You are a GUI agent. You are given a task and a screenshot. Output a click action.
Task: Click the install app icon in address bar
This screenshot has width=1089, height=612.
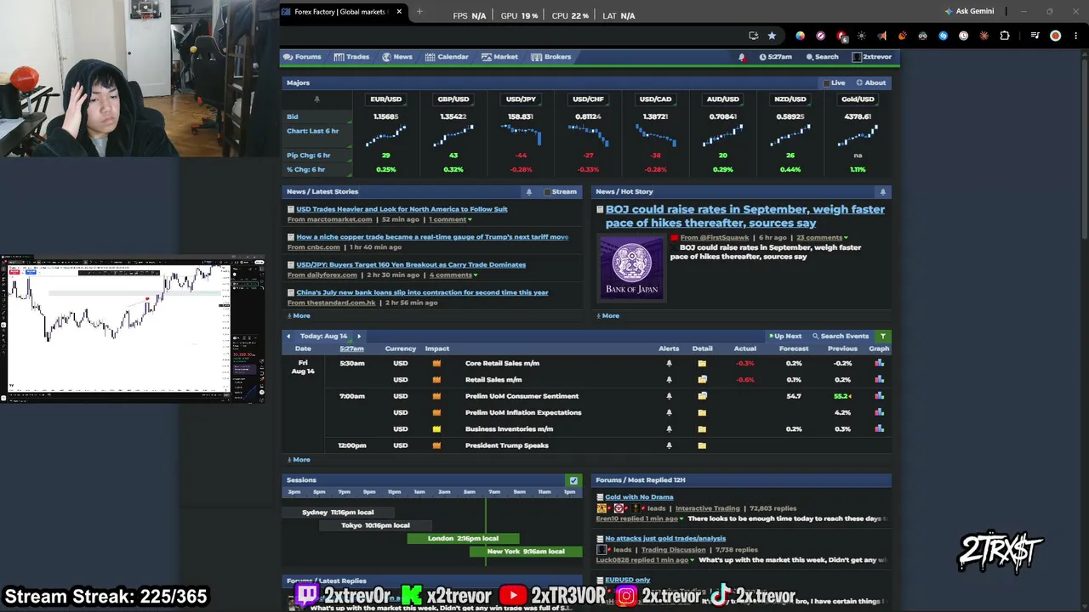753,36
